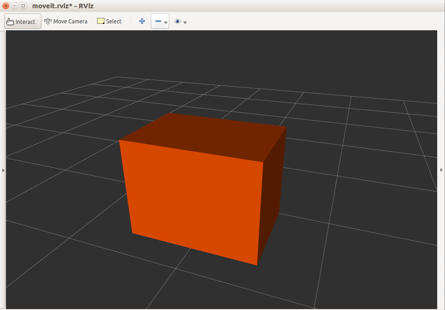Minimize the RViz window
445x310 pixels.
[14, 6]
